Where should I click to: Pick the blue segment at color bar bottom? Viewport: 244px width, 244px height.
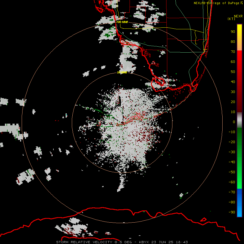[x=239, y=203]
